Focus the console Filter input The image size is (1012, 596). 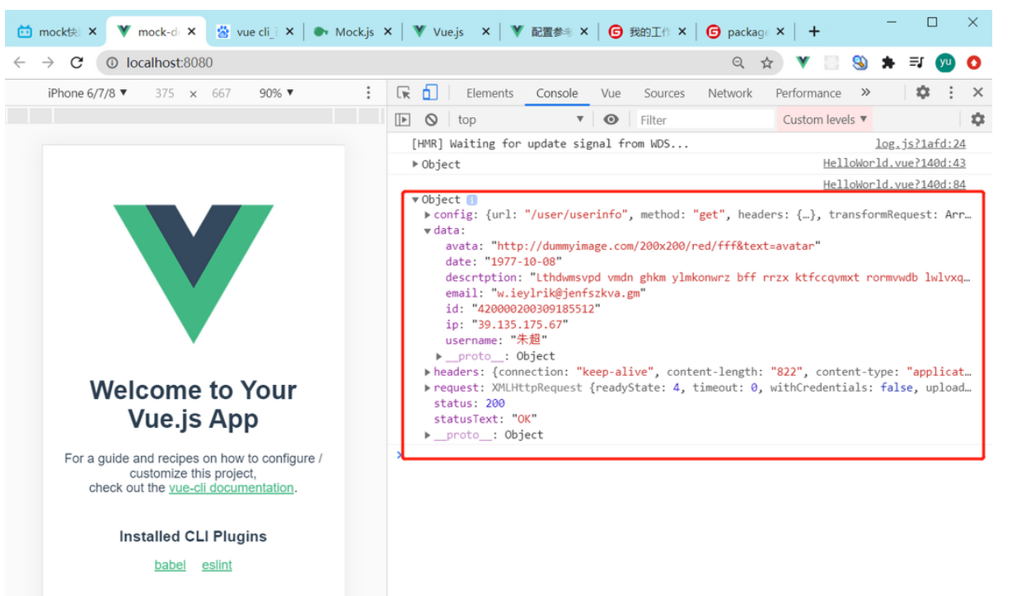(x=705, y=120)
